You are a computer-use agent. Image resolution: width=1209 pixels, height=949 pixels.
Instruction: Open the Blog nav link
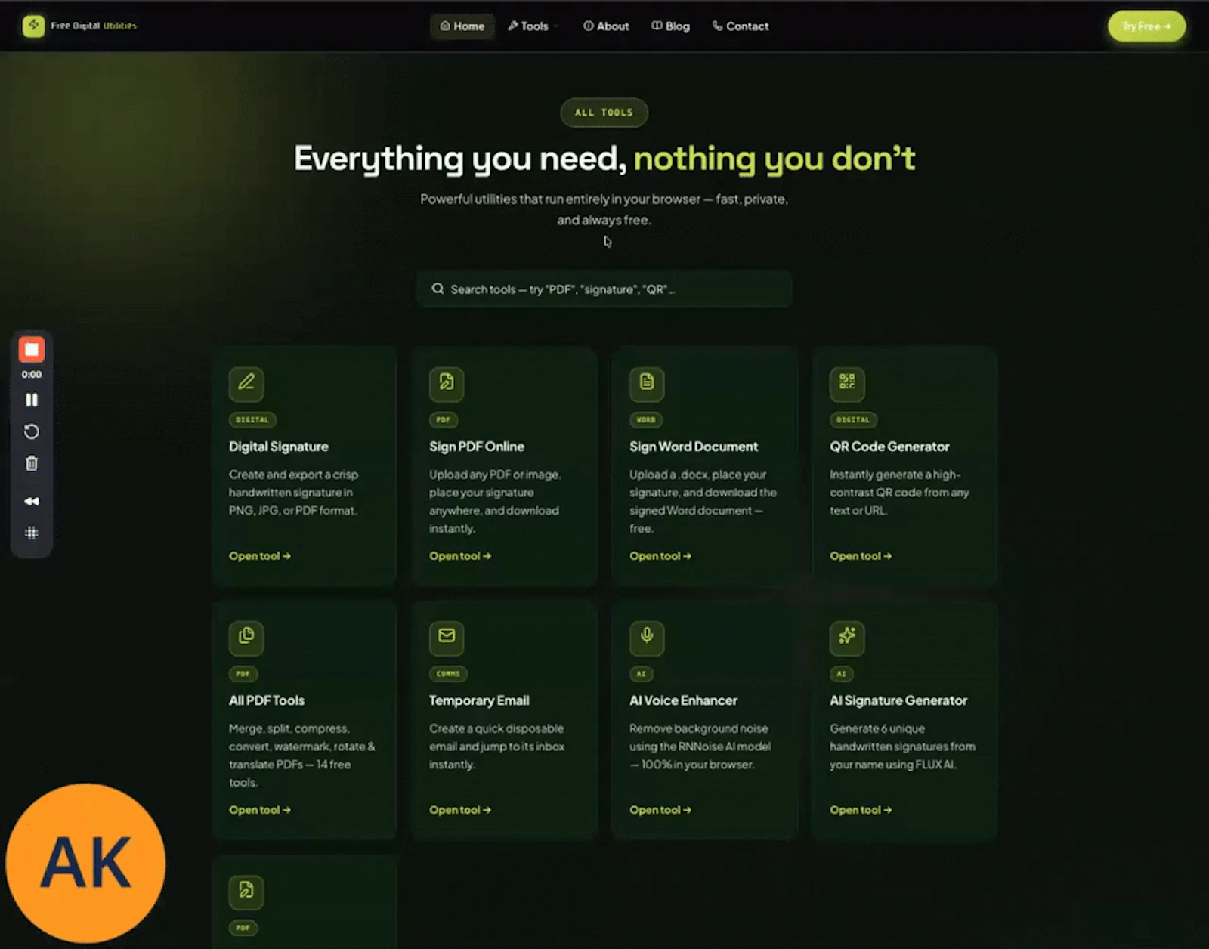coord(671,26)
